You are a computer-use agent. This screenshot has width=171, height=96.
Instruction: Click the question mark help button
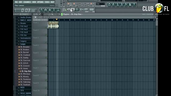coord(134,5)
